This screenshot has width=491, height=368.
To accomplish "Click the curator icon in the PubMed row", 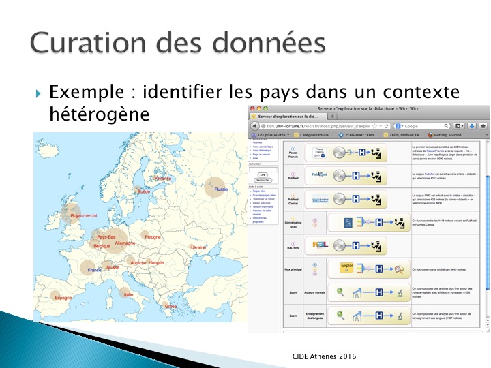I will 377,176.
